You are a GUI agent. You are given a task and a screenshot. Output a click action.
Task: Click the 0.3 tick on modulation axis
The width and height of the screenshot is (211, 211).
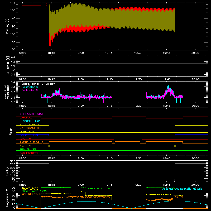(13, 87)
